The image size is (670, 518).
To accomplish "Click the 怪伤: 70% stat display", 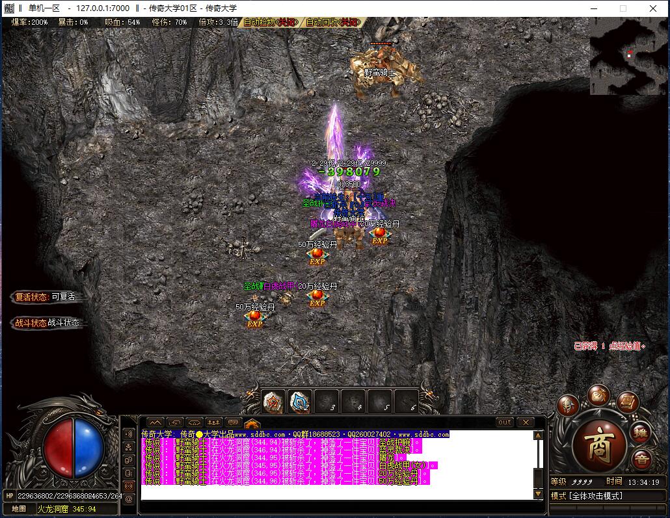I will (x=170, y=22).
